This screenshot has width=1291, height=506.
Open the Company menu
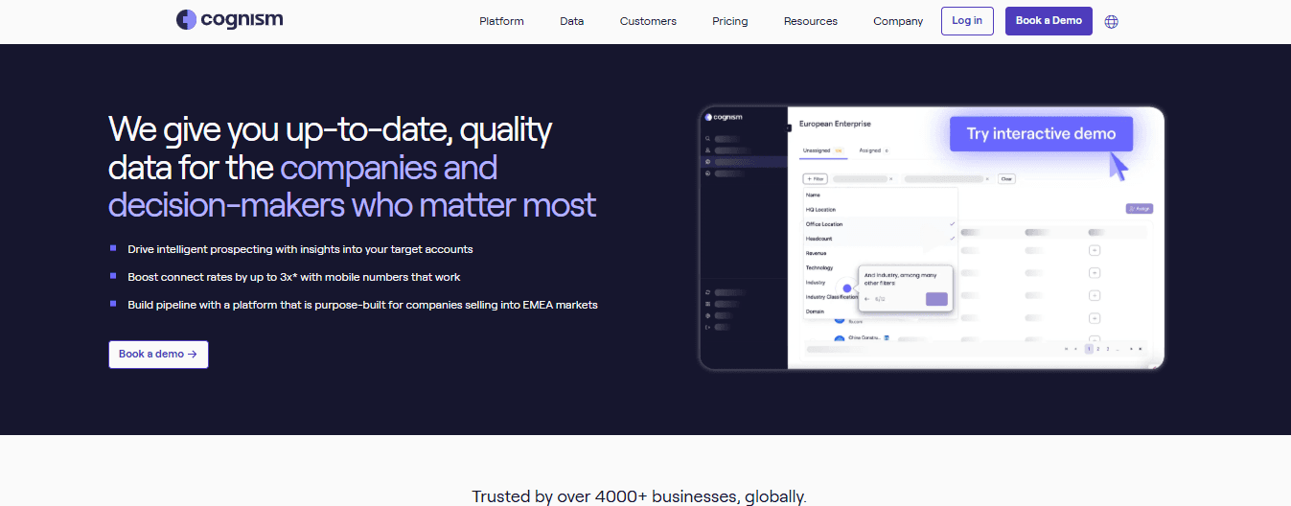coord(898,21)
